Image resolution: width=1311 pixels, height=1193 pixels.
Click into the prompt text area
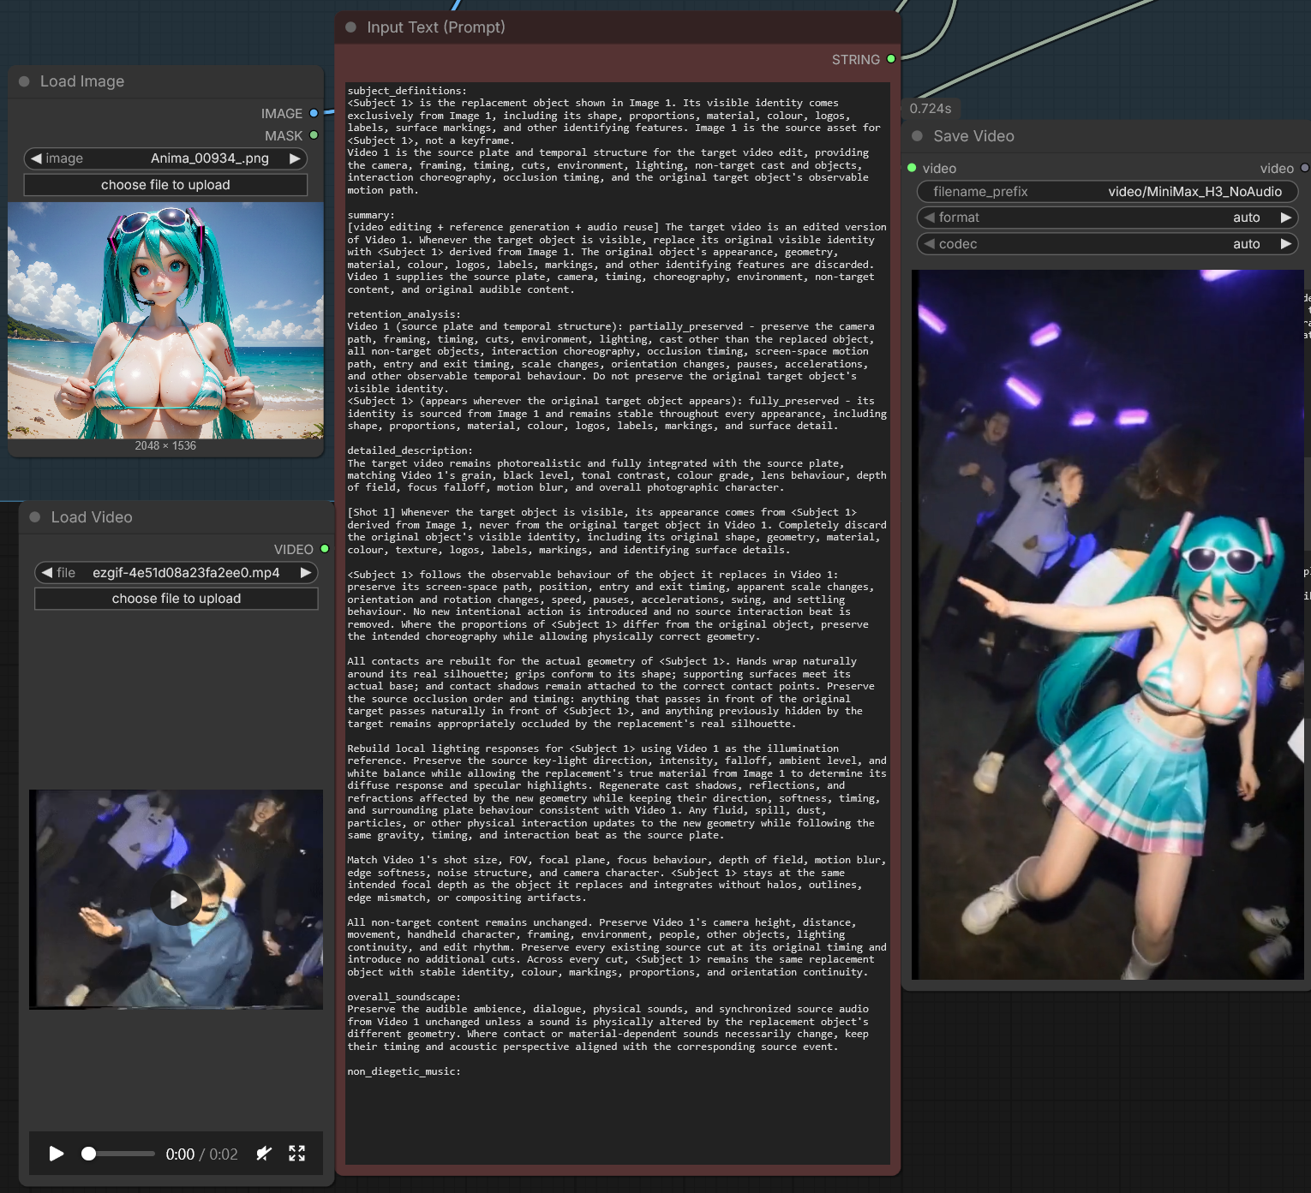617,623
